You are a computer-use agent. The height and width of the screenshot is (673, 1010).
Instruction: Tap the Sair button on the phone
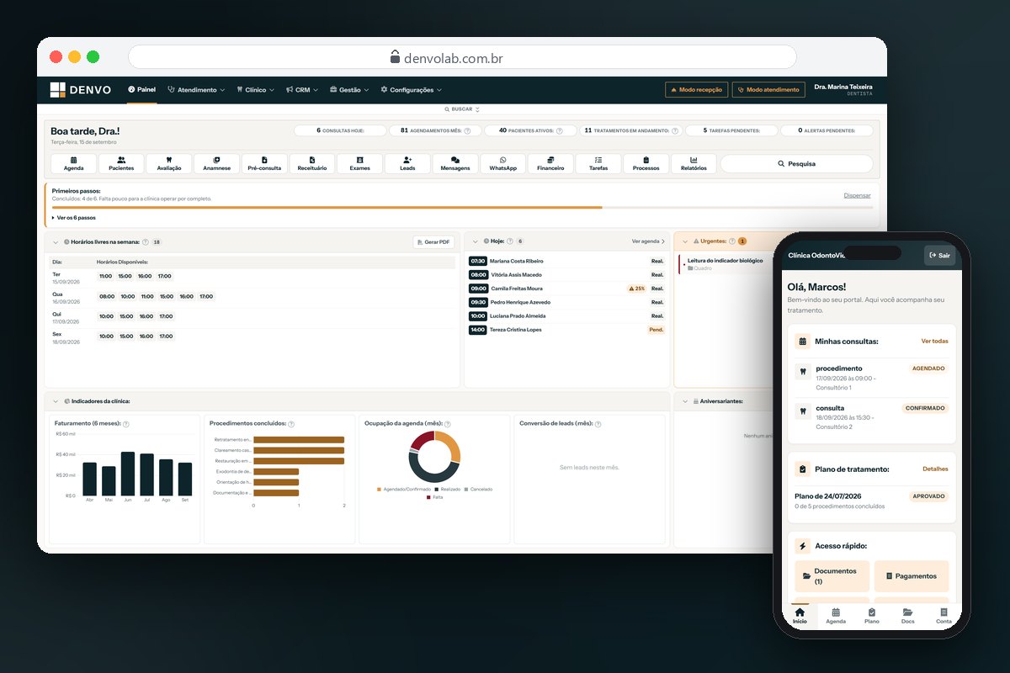(939, 256)
